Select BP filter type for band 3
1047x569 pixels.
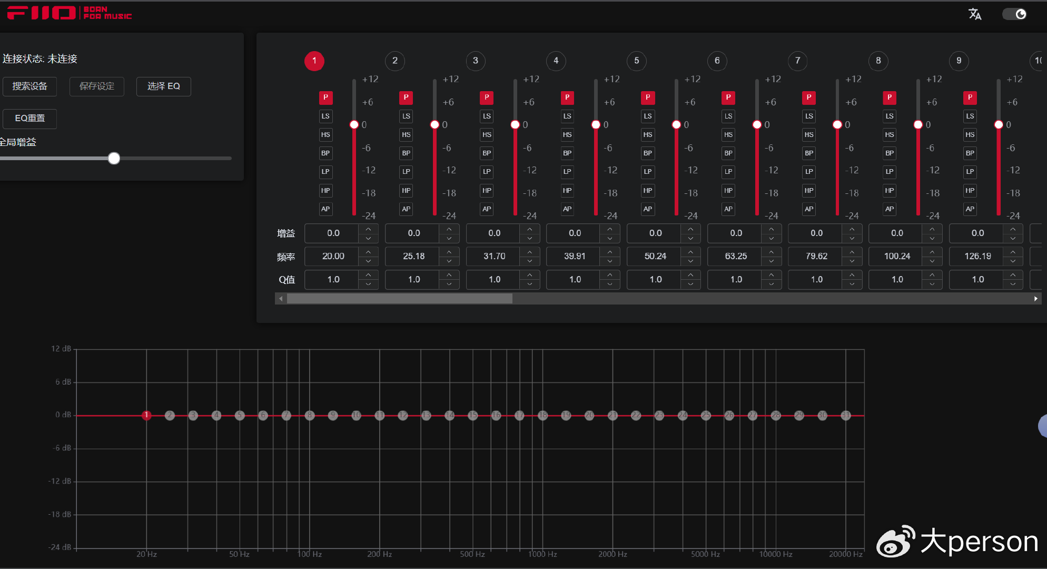click(x=487, y=153)
